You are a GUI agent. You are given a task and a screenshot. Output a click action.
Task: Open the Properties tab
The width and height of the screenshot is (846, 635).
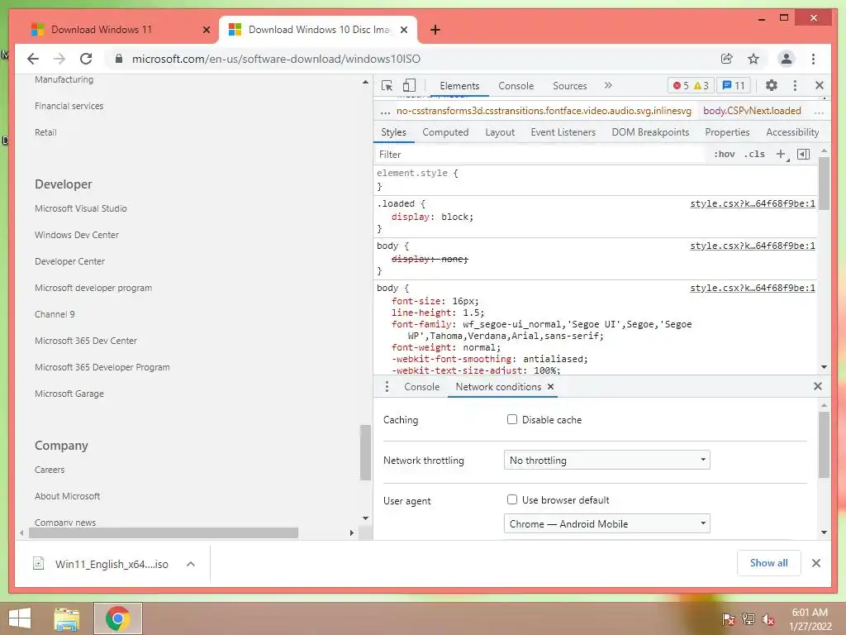(727, 132)
